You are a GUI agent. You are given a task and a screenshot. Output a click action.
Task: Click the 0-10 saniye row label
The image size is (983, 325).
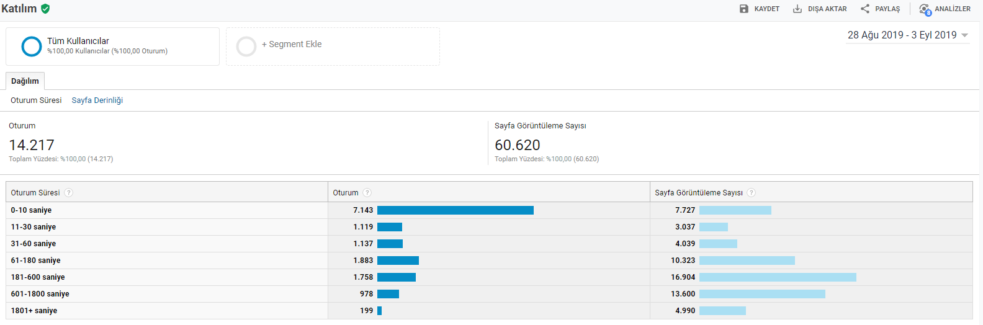[31, 210]
